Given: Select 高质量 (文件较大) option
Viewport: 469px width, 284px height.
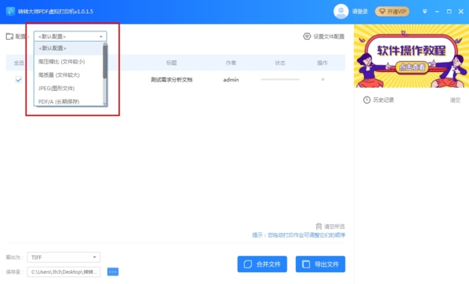Looking at the screenshot, I should click(x=68, y=75).
